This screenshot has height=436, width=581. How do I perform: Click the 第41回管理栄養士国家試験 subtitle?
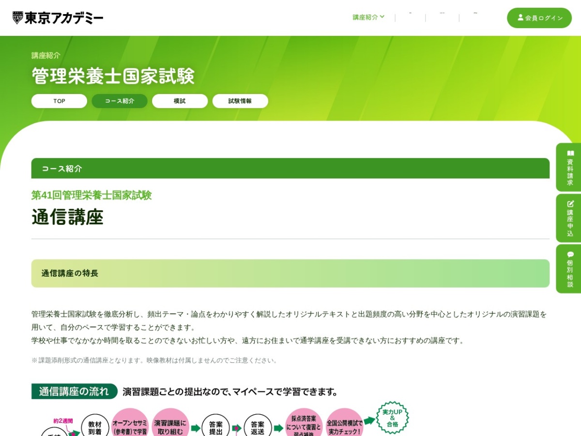92,195
